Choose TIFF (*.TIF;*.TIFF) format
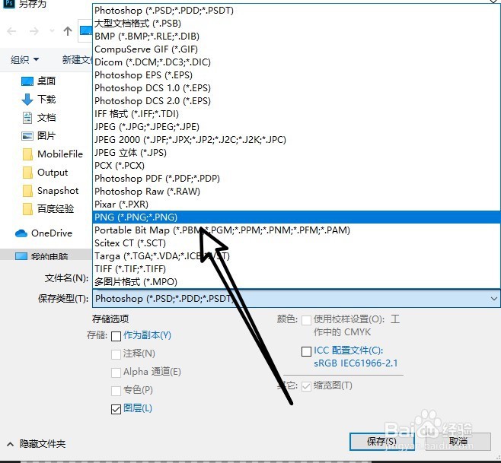This screenshot has width=501, height=463. click(296, 268)
